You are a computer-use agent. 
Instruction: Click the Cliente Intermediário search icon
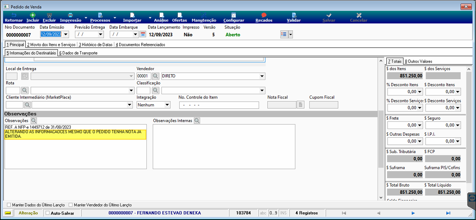[27, 105]
